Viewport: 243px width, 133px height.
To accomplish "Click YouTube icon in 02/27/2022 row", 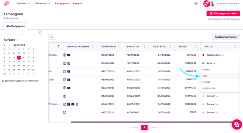I will [x=69, y=71].
